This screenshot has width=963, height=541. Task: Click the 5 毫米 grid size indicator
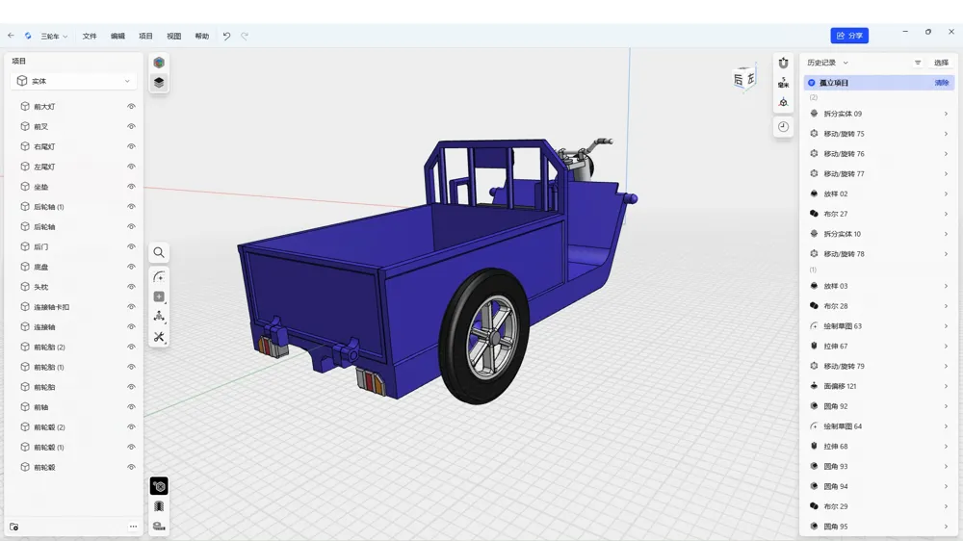pos(783,82)
